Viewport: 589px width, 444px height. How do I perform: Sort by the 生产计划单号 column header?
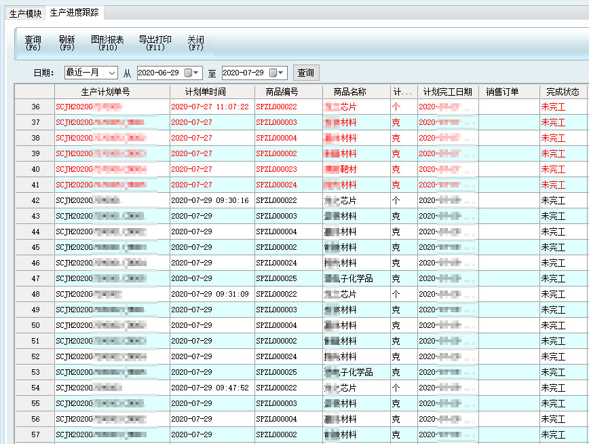pos(112,92)
